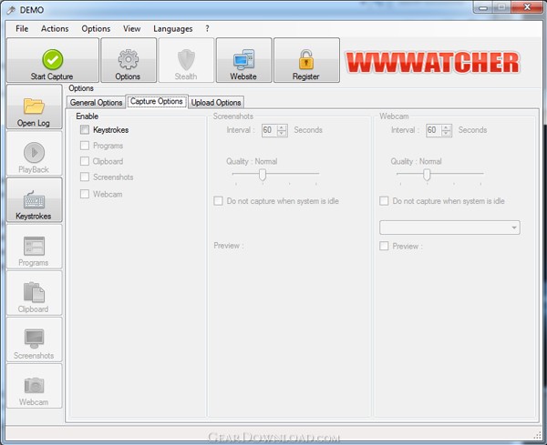Image resolution: width=547 pixels, height=445 pixels.
Task: Open the View menu
Action: 132,29
